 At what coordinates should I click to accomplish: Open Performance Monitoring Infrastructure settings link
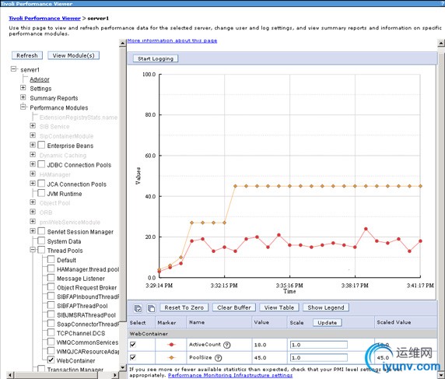[230, 376]
